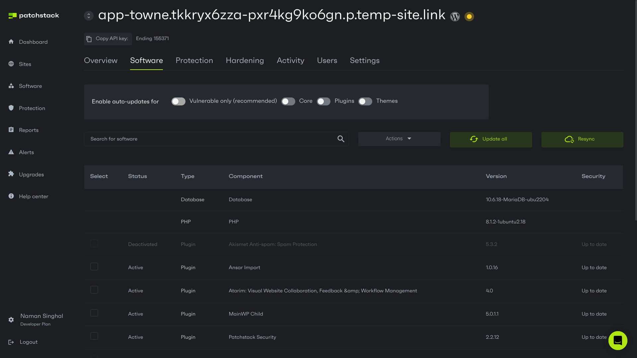Select the MainWP Child row checkbox
Image resolution: width=637 pixels, height=358 pixels.
(94, 313)
